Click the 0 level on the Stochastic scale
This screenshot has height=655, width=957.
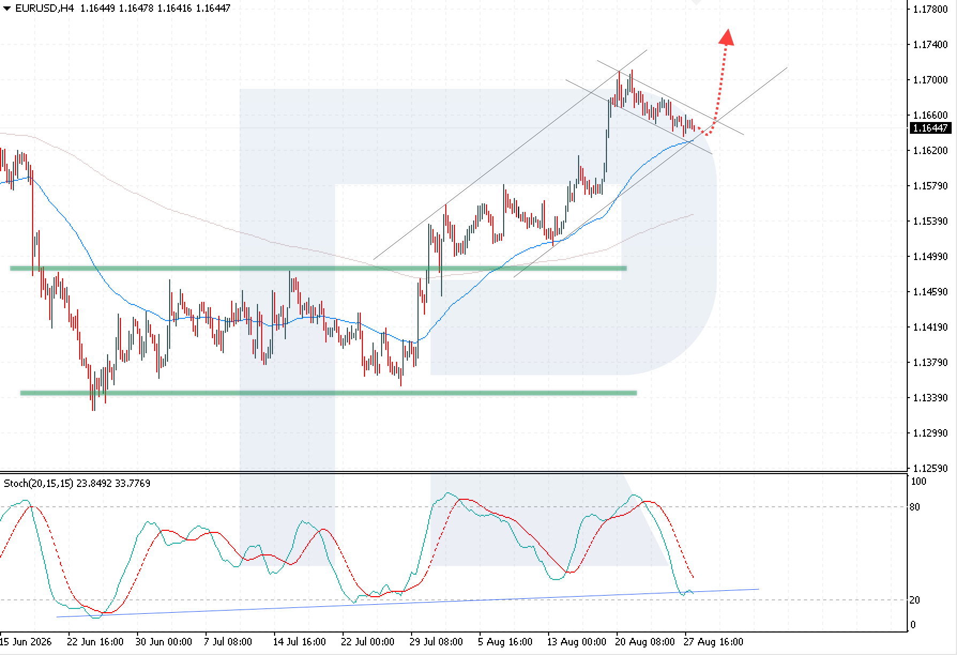tap(913, 624)
